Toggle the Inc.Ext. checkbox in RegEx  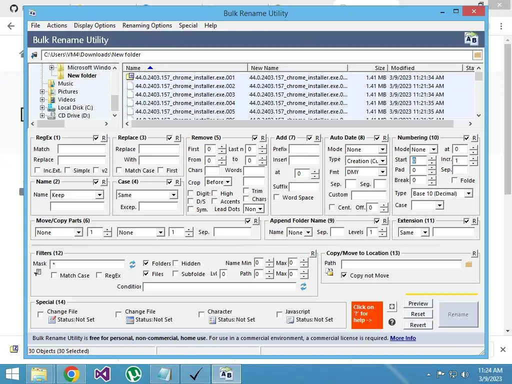37,170
